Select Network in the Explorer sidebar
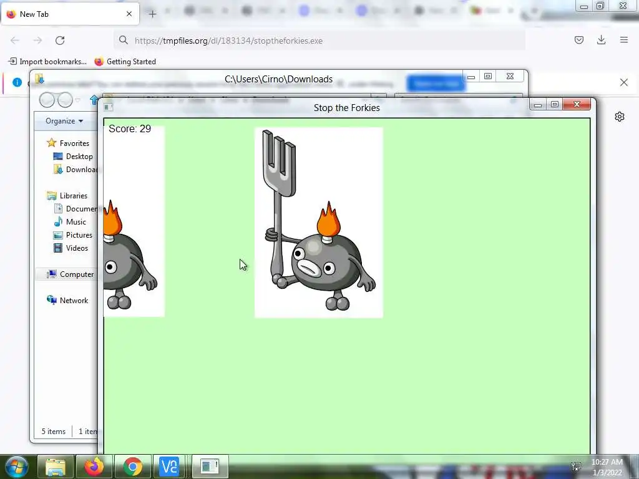Screen dimensions: 639x479 pyautogui.click(x=67, y=300)
